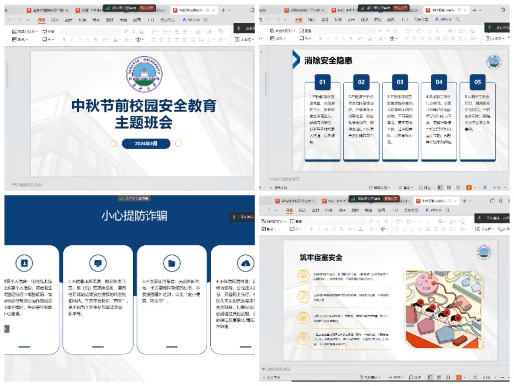Click the 2024年9月 date pill on title slide
This screenshot has height=386, width=514.
coord(146,144)
